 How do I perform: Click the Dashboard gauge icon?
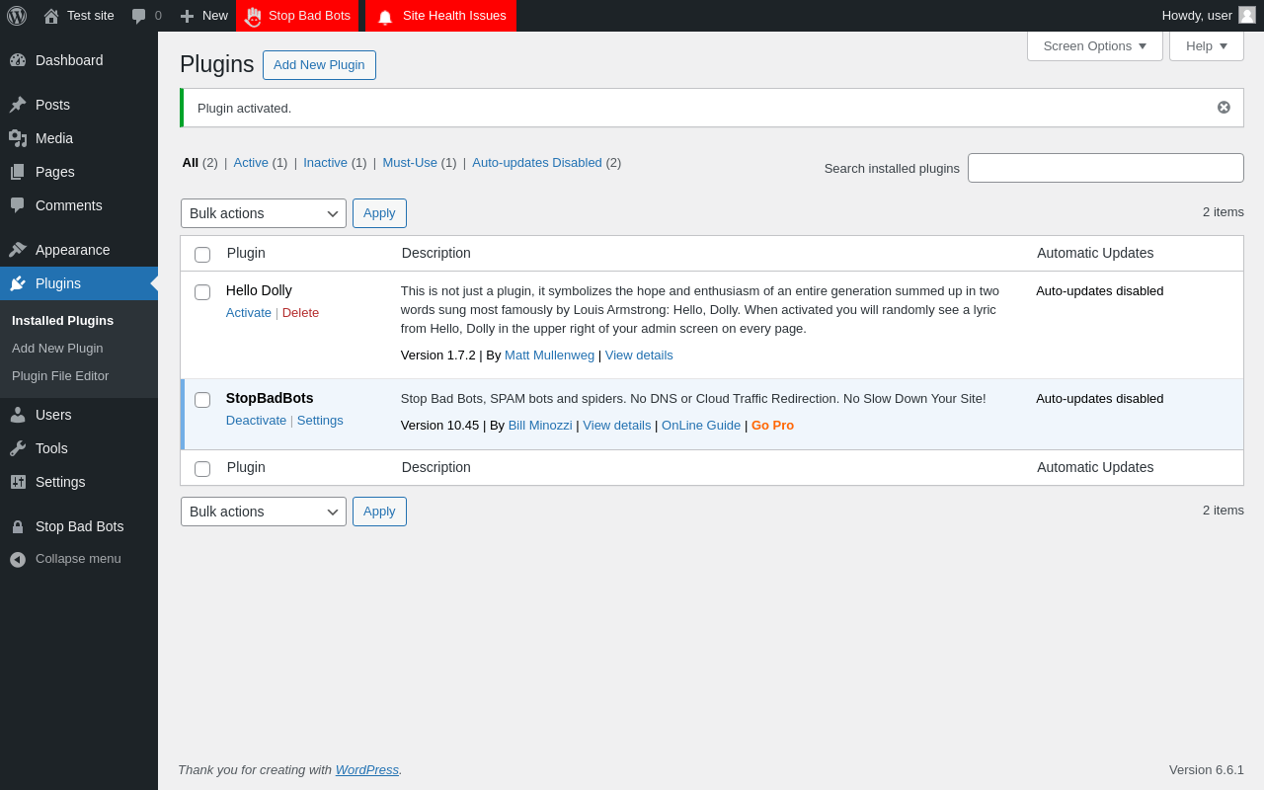pyautogui.click(x=18, y=60)
